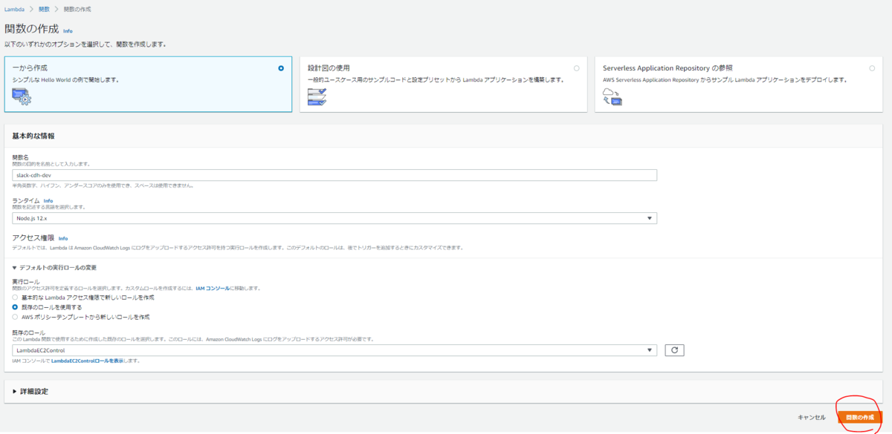Select 基本的な Lambda アクセス権限で新しいロールを作成
This screenshot has height=434, width=892.
coord(15,297)
